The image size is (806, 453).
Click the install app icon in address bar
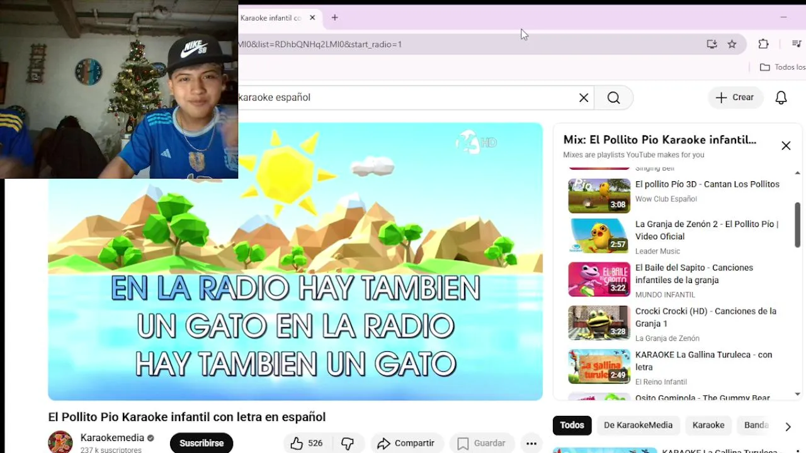pos(712,44)
